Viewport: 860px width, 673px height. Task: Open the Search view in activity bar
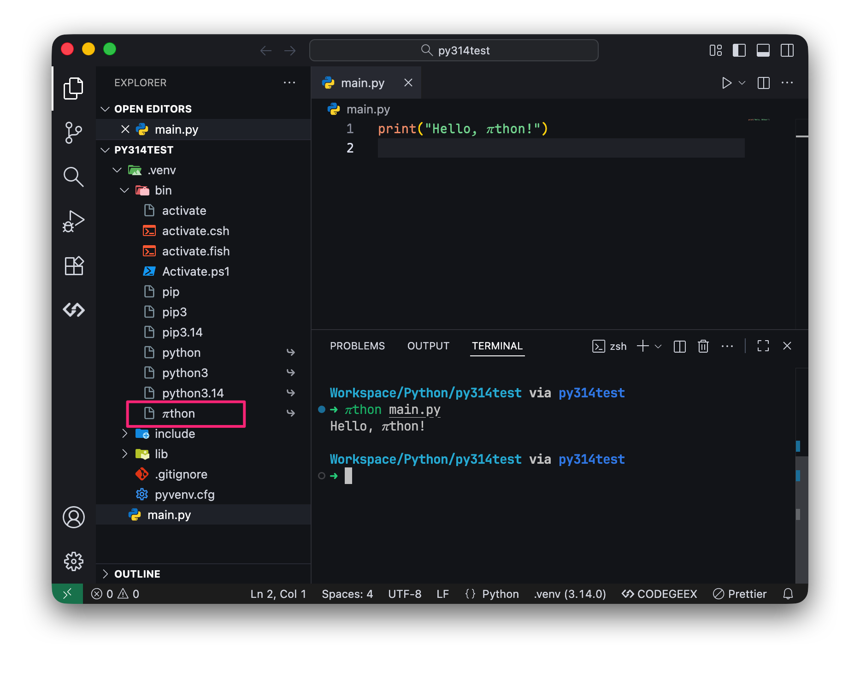73,177
